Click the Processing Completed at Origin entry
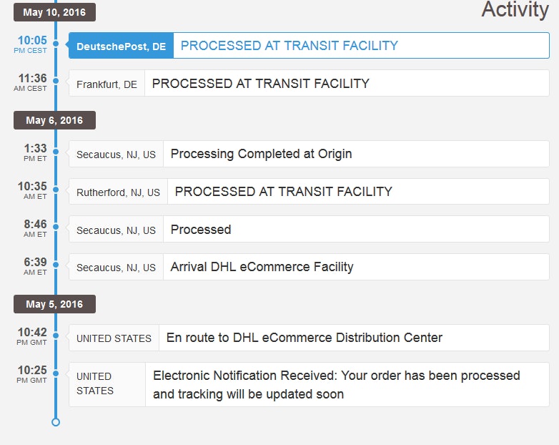The width and height of the screenshot is (559, 445). [x=261, y=154]
